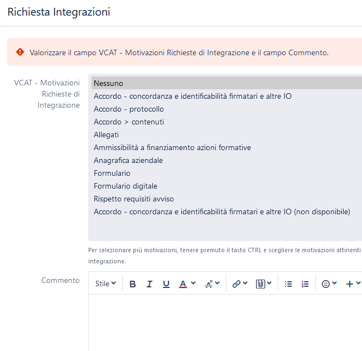Screen dimensions: 362x351
Task: Open the text color dropdown arrow
Action: [194, 283]
